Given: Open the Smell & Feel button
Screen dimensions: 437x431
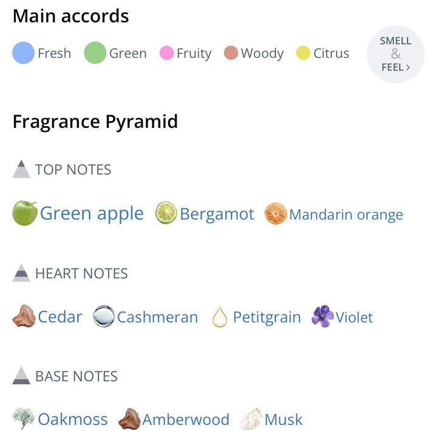Looking at the screenshot, I should pos(396,55).
